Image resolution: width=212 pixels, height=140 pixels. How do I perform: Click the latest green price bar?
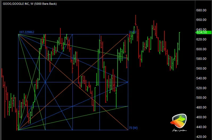(180, 41)
